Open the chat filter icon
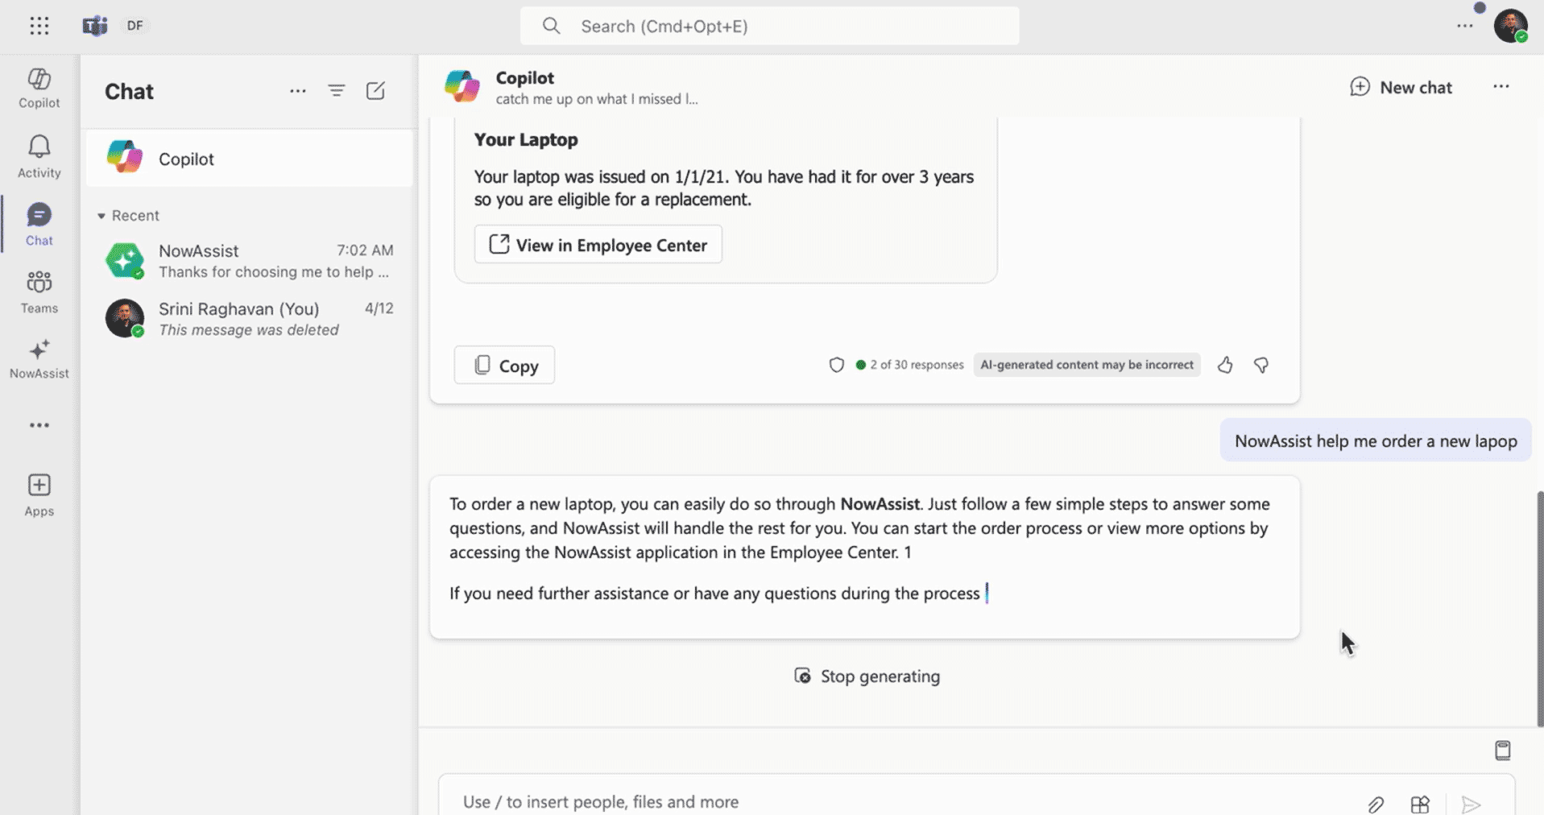The width and height of the screenshot is (1544, 815). click(x=337, y=91)
